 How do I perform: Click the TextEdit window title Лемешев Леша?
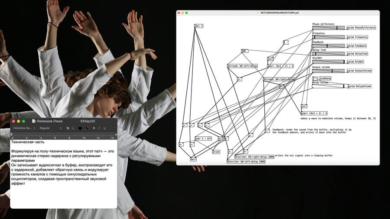49,121
